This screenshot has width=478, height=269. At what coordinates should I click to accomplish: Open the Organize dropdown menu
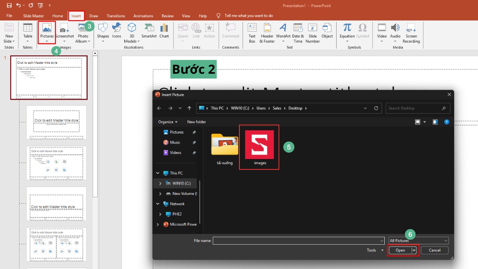pos(168,122)
